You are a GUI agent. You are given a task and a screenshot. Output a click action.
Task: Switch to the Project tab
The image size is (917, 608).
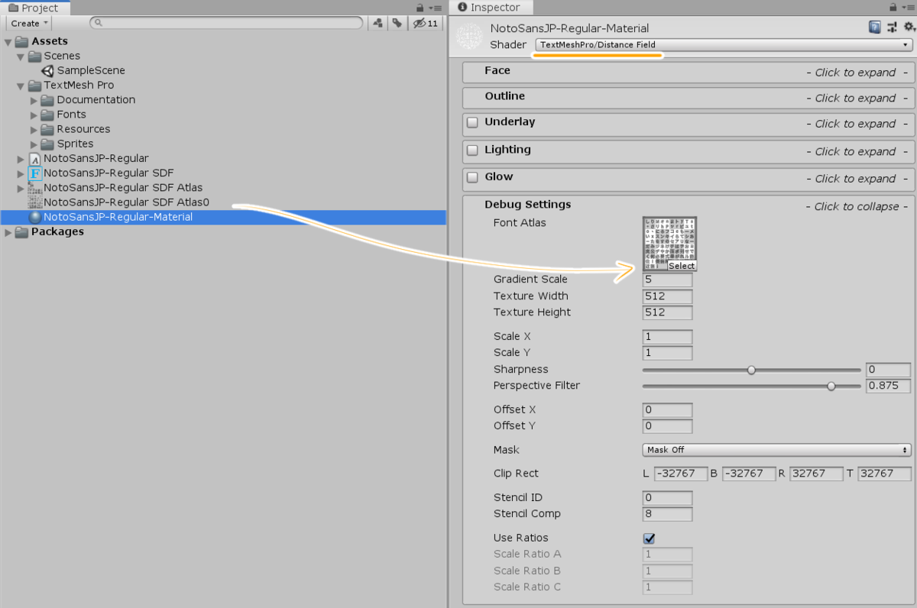click(x=35, y=8)
